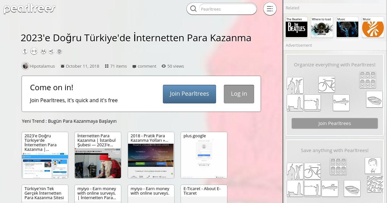Click the Log in button
Image resolution: width=387 pixels, height=203 pixels.
(x=239, y=94)
